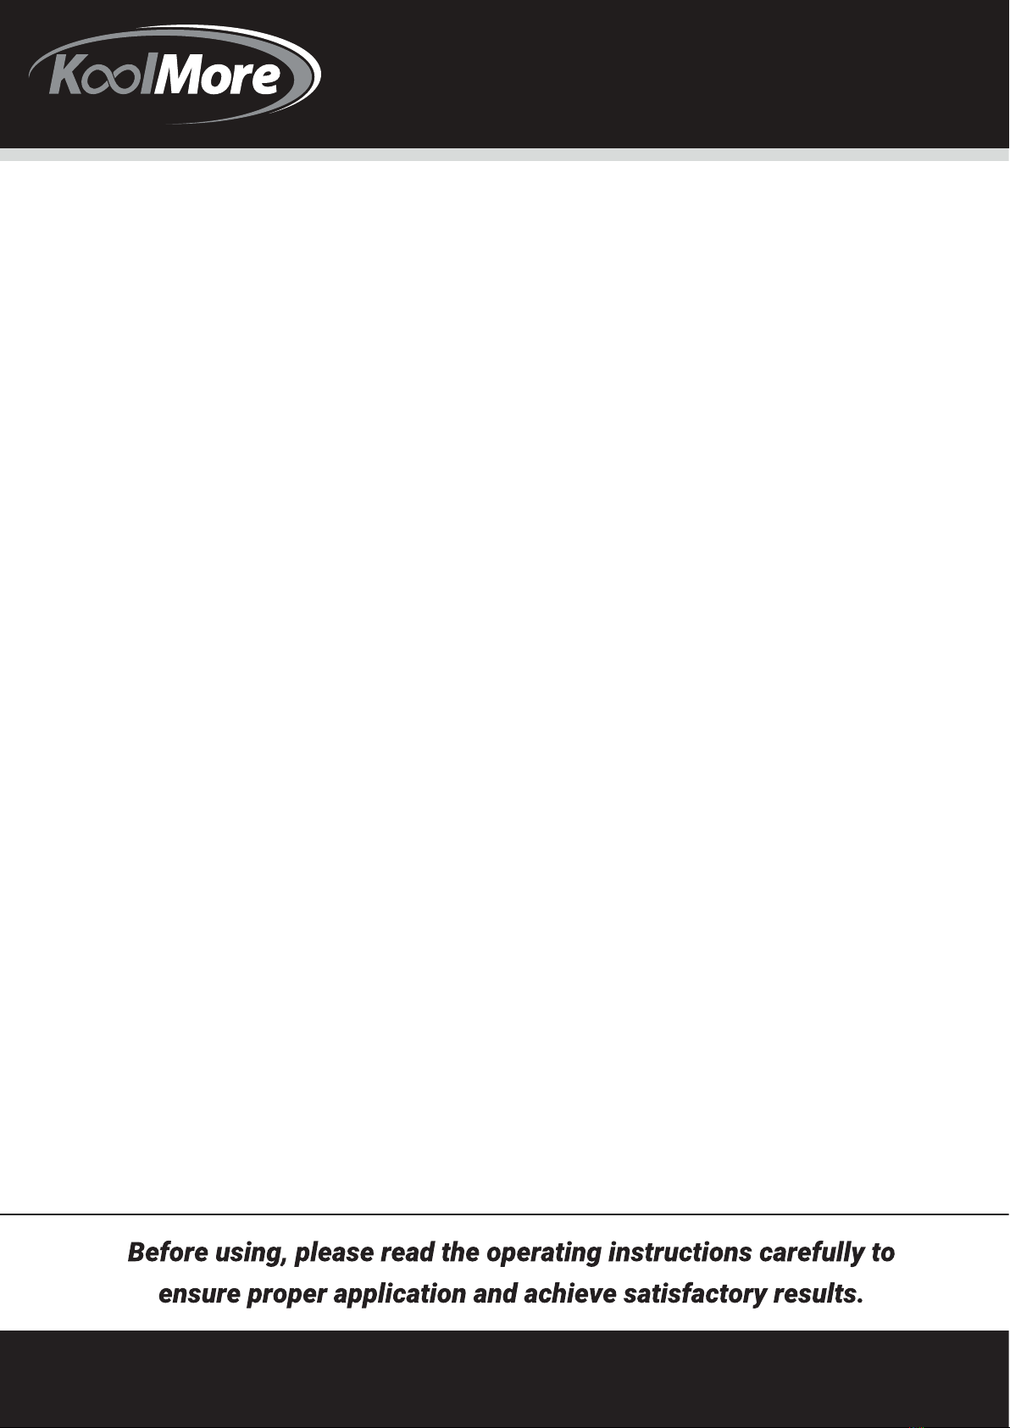Click the word 'Before' in the notice
Screen dimensions: 1010x1428
[168, 1252]
